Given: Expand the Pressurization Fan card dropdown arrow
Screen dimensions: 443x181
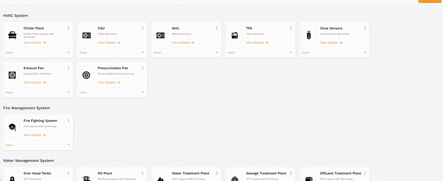Looking at the screenshot, I should pos(143,92).
